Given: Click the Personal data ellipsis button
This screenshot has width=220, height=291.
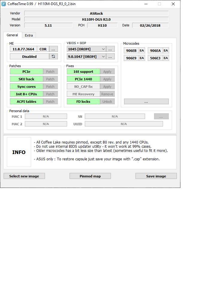Looking at the screenshot, I should (161, 116).
